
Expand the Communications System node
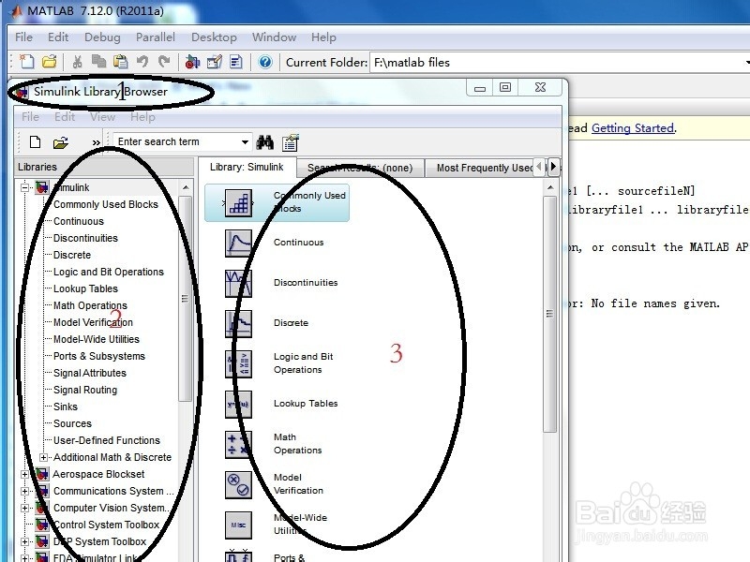coord(25,491)
